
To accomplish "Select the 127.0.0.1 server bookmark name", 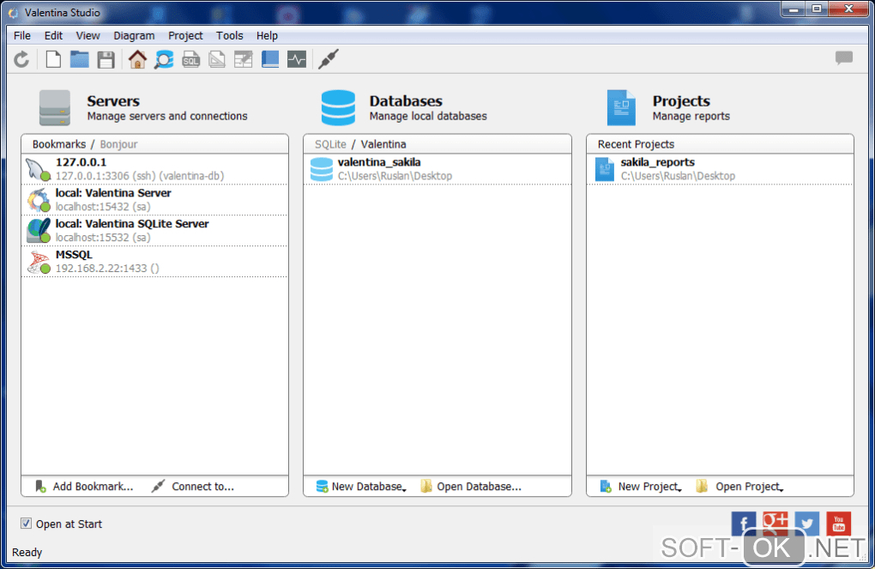I will tap(81, 162).
